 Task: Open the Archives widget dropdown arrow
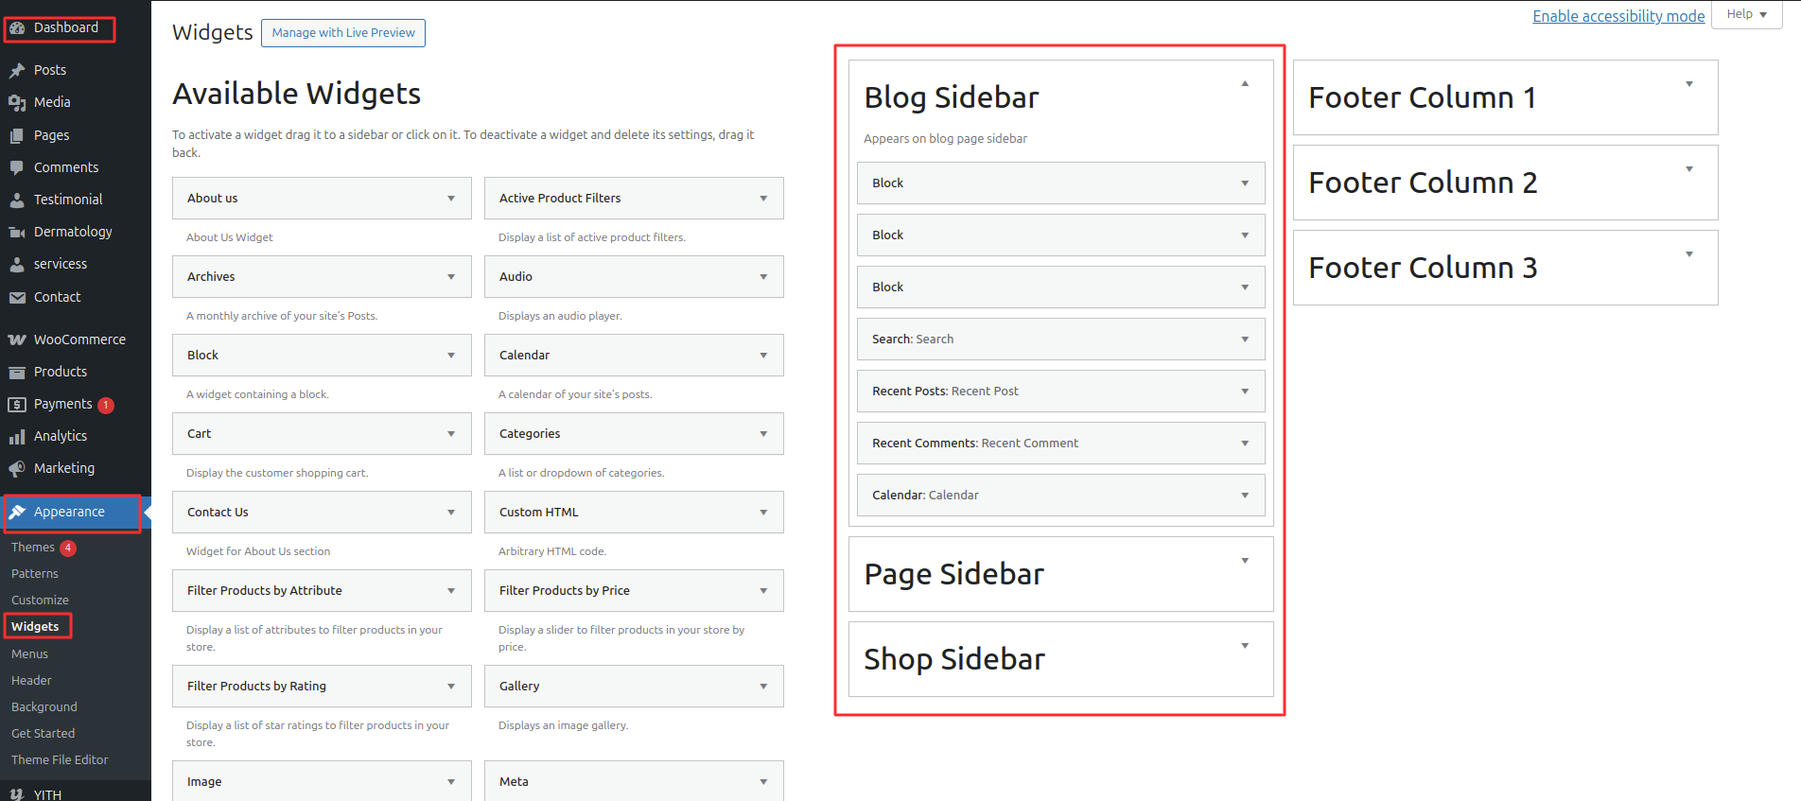click(x=451, y=277)
